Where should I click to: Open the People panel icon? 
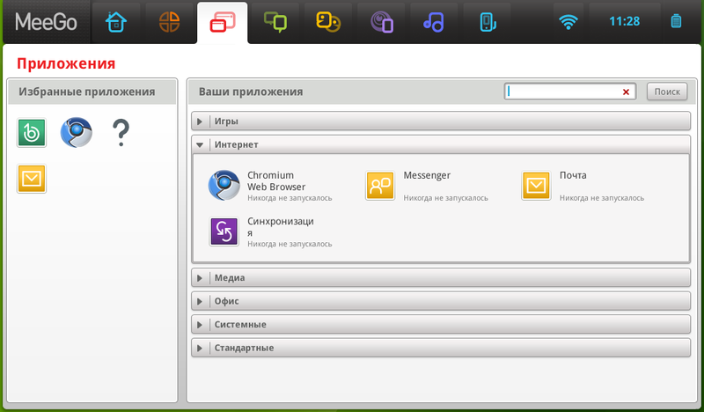pyautogui.click(x=328, y=22)
